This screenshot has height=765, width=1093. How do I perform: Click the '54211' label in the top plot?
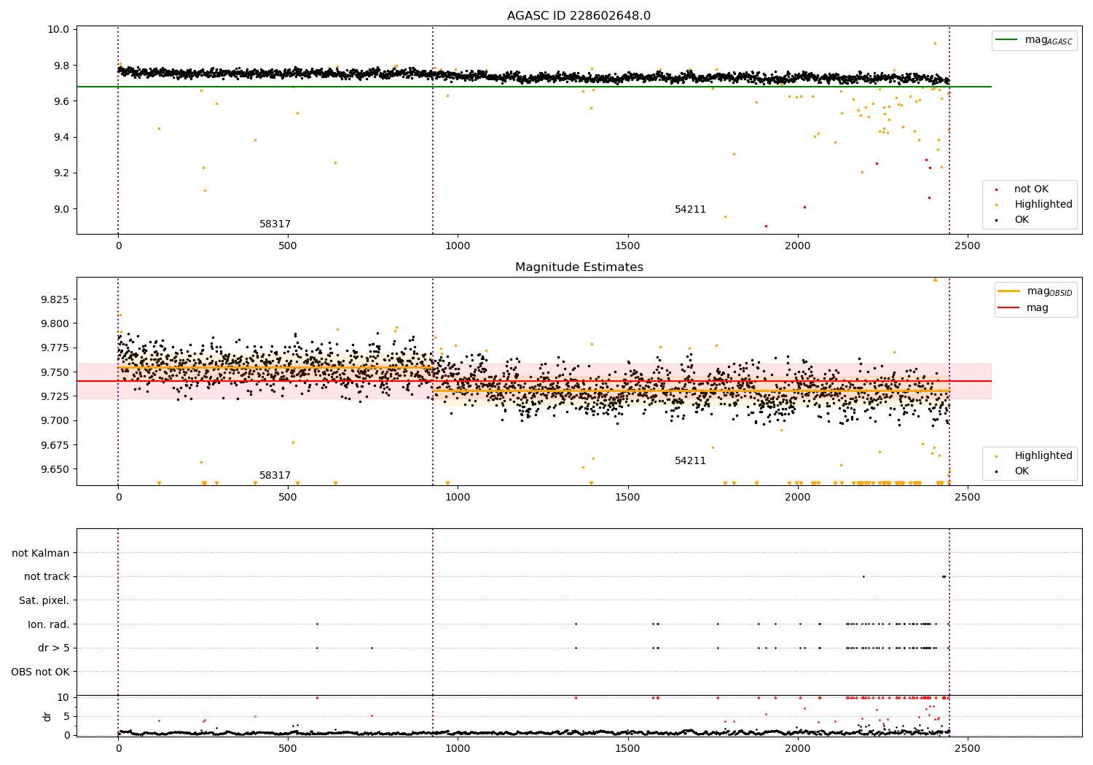(690, 210)
